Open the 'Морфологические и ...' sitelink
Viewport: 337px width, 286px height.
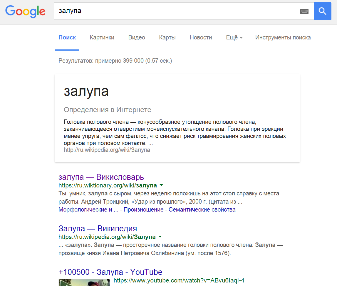[88, 209]
